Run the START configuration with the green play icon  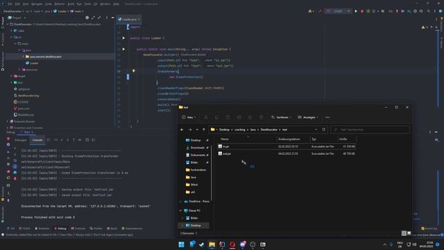click(x=356, y=11)
